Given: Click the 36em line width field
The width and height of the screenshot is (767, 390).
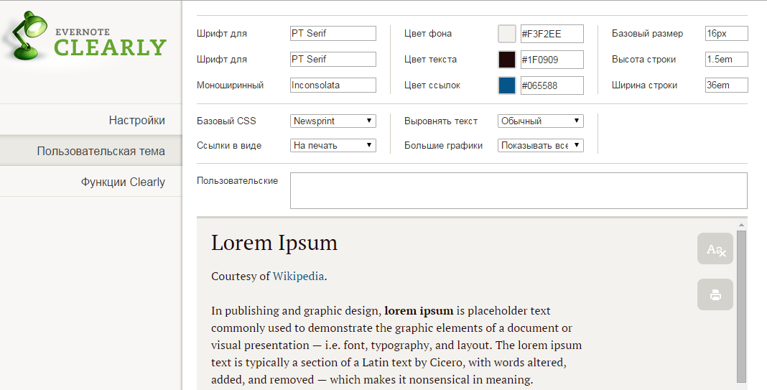Looking at the screenshot, I should pyautogui.click(x=727, y=85).
